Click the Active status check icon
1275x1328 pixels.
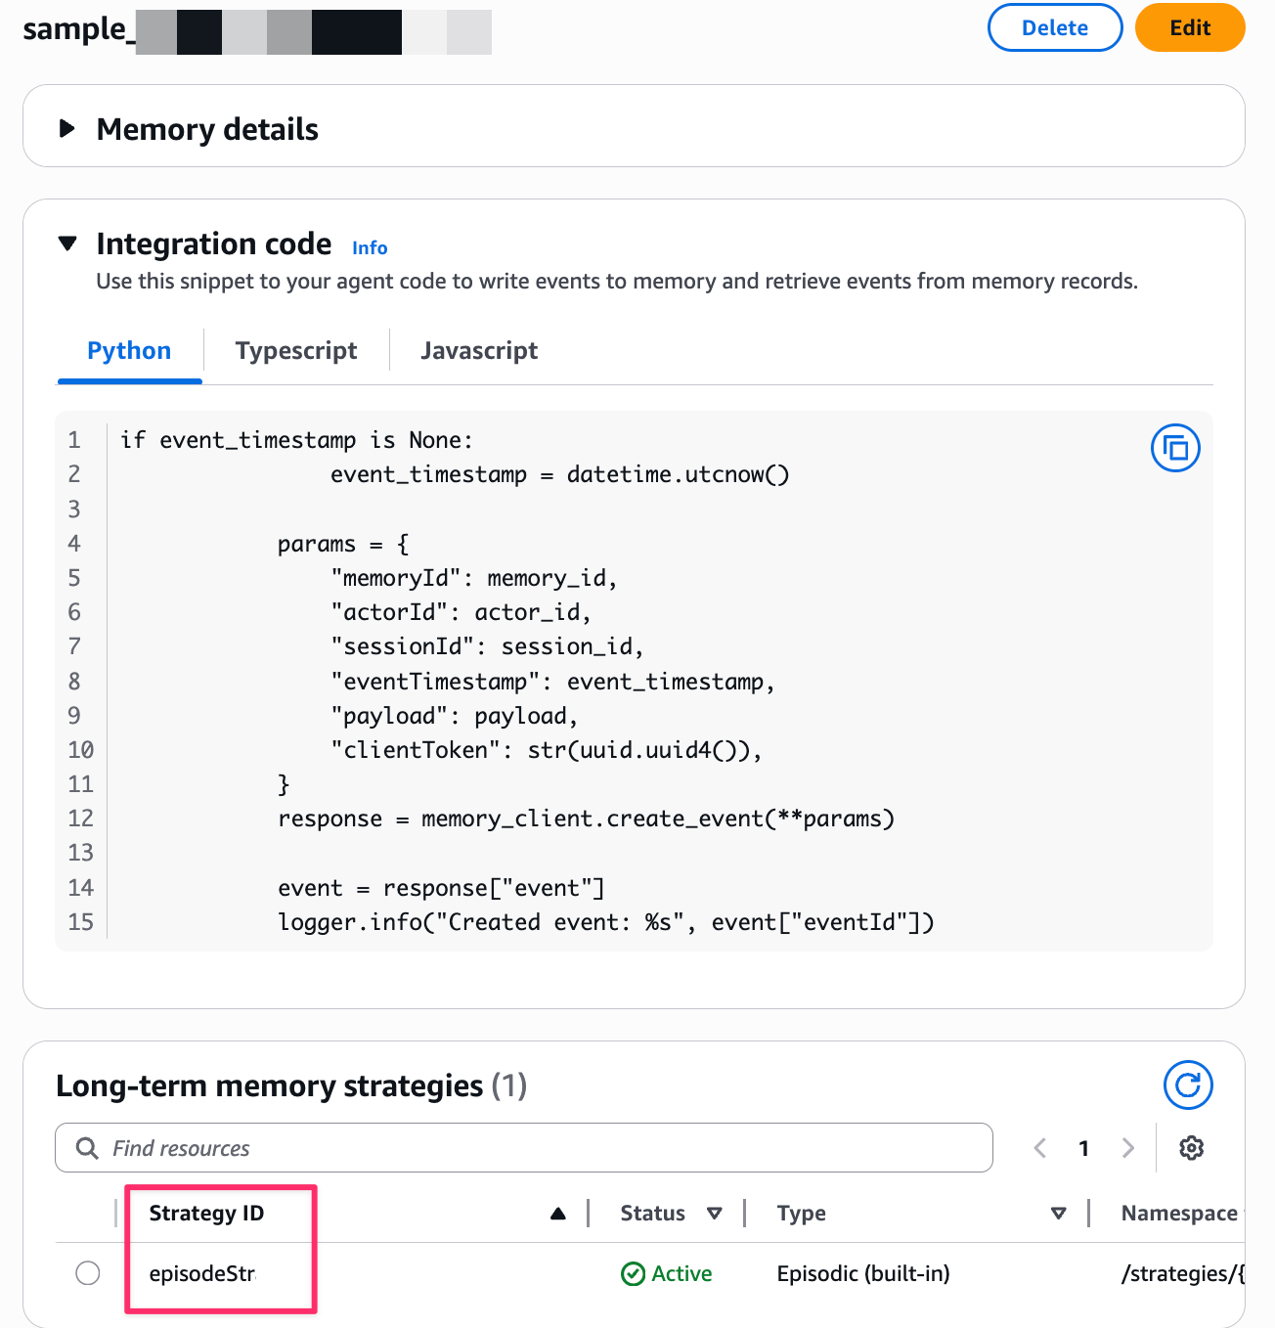pyautogui.click(x=634, y=1273)
